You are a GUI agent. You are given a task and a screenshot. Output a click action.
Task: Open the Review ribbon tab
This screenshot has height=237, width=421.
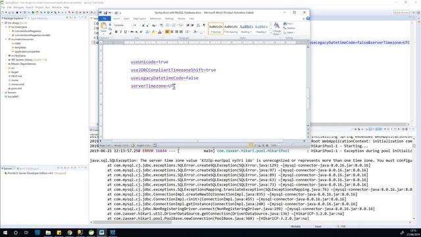click(182, 18)
